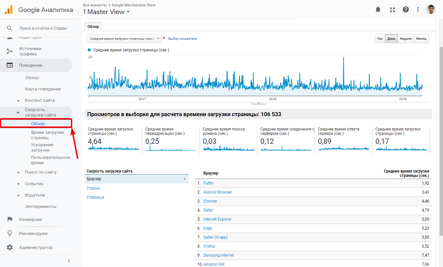Switch chart granularity to Час

coord(380,39)
